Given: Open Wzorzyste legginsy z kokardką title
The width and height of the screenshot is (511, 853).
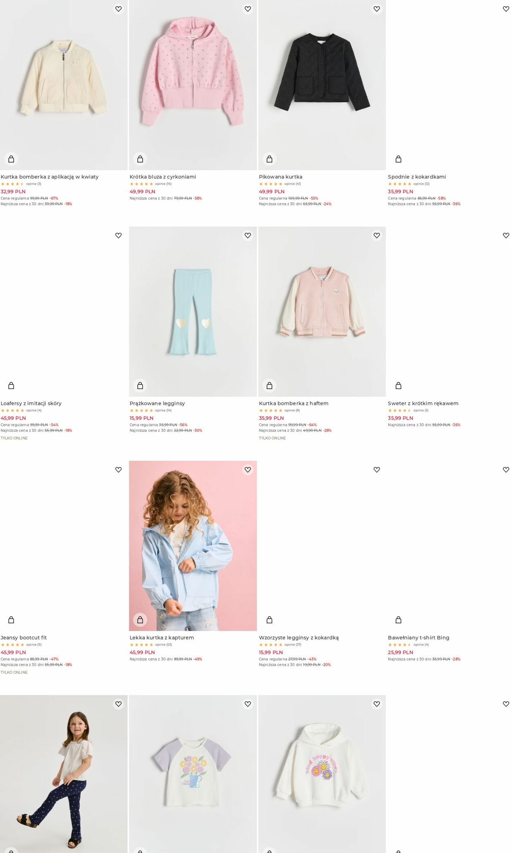Looking at the screenshot, I should pos(299,638).
